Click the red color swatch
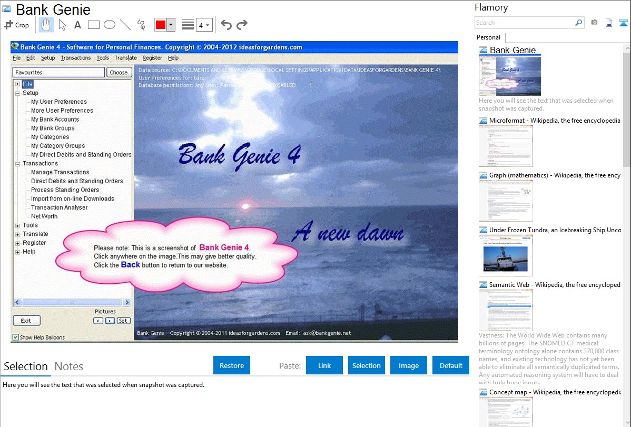Screen dimensions: 631x427 coord(161,25)
